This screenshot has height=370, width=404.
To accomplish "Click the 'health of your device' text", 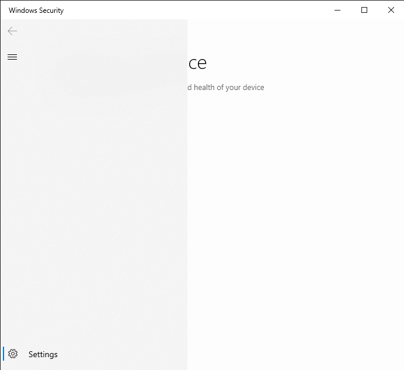I will click(229, 88).
